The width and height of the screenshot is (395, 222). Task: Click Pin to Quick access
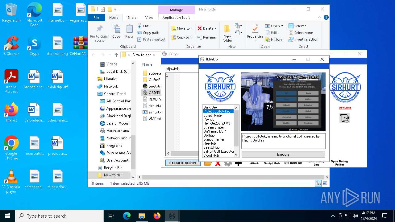pyautogui.click(x=99, y=33)
